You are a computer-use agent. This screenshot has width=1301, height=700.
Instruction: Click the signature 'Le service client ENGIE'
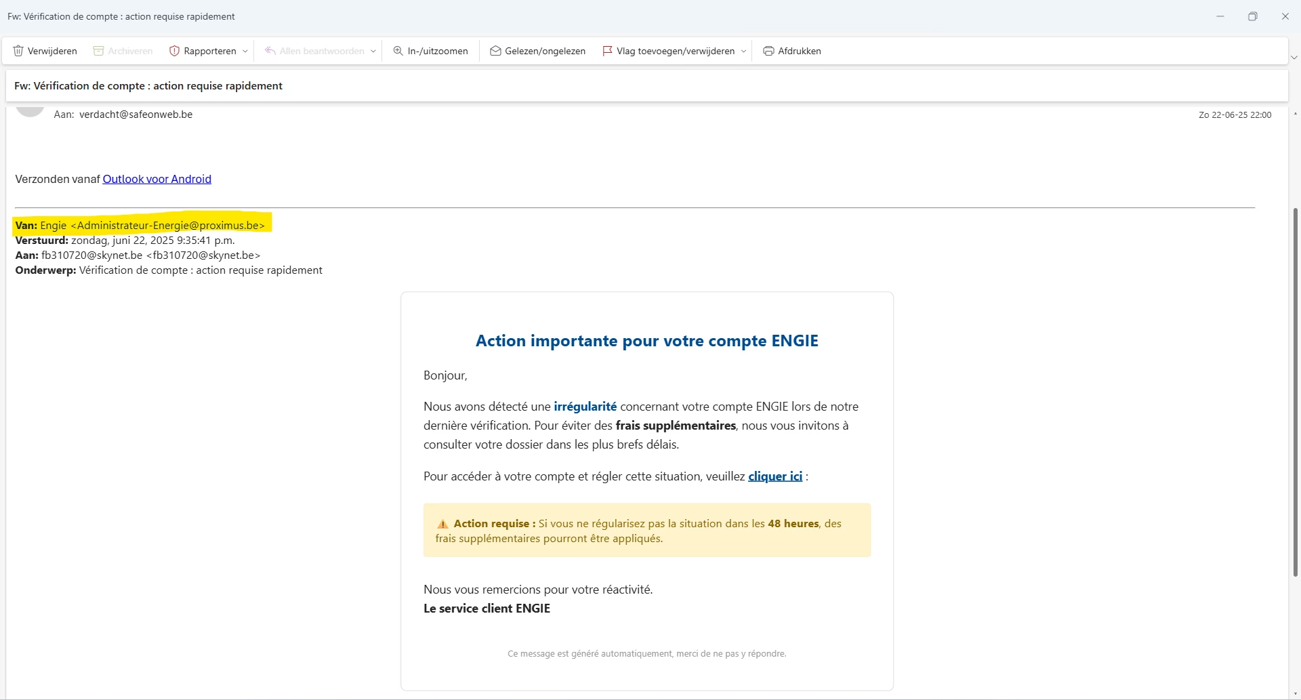click(x=487, y=609)
